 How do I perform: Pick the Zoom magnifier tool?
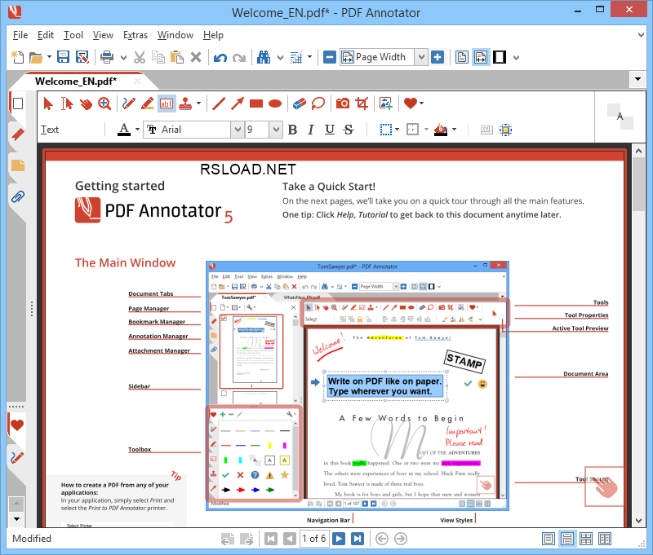pyautogui.click(x=104, y=104)
